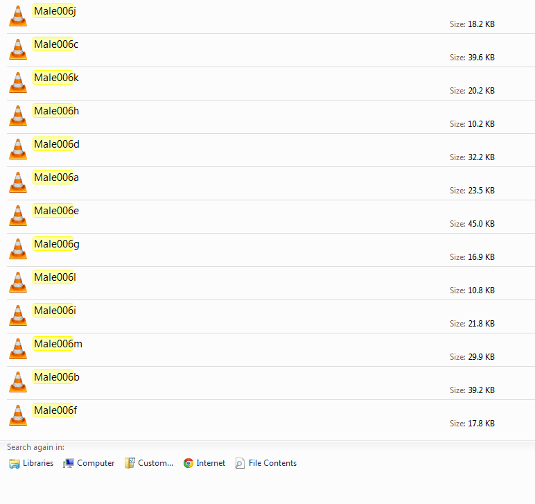Click the VLC cone icon for Male006g

click(18, 249)
